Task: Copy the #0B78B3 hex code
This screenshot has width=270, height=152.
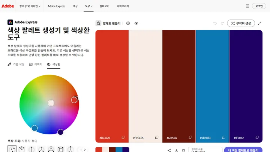Action: 223,137
